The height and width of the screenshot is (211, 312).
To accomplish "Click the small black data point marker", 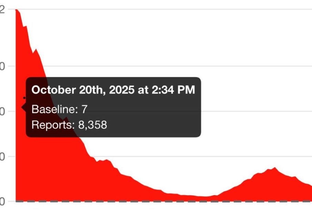I will pyautogui.click(x=24, y=98).
